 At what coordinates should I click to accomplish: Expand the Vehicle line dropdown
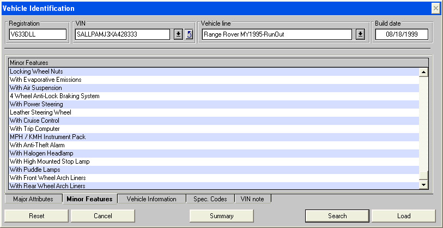(x=360, y=34)
